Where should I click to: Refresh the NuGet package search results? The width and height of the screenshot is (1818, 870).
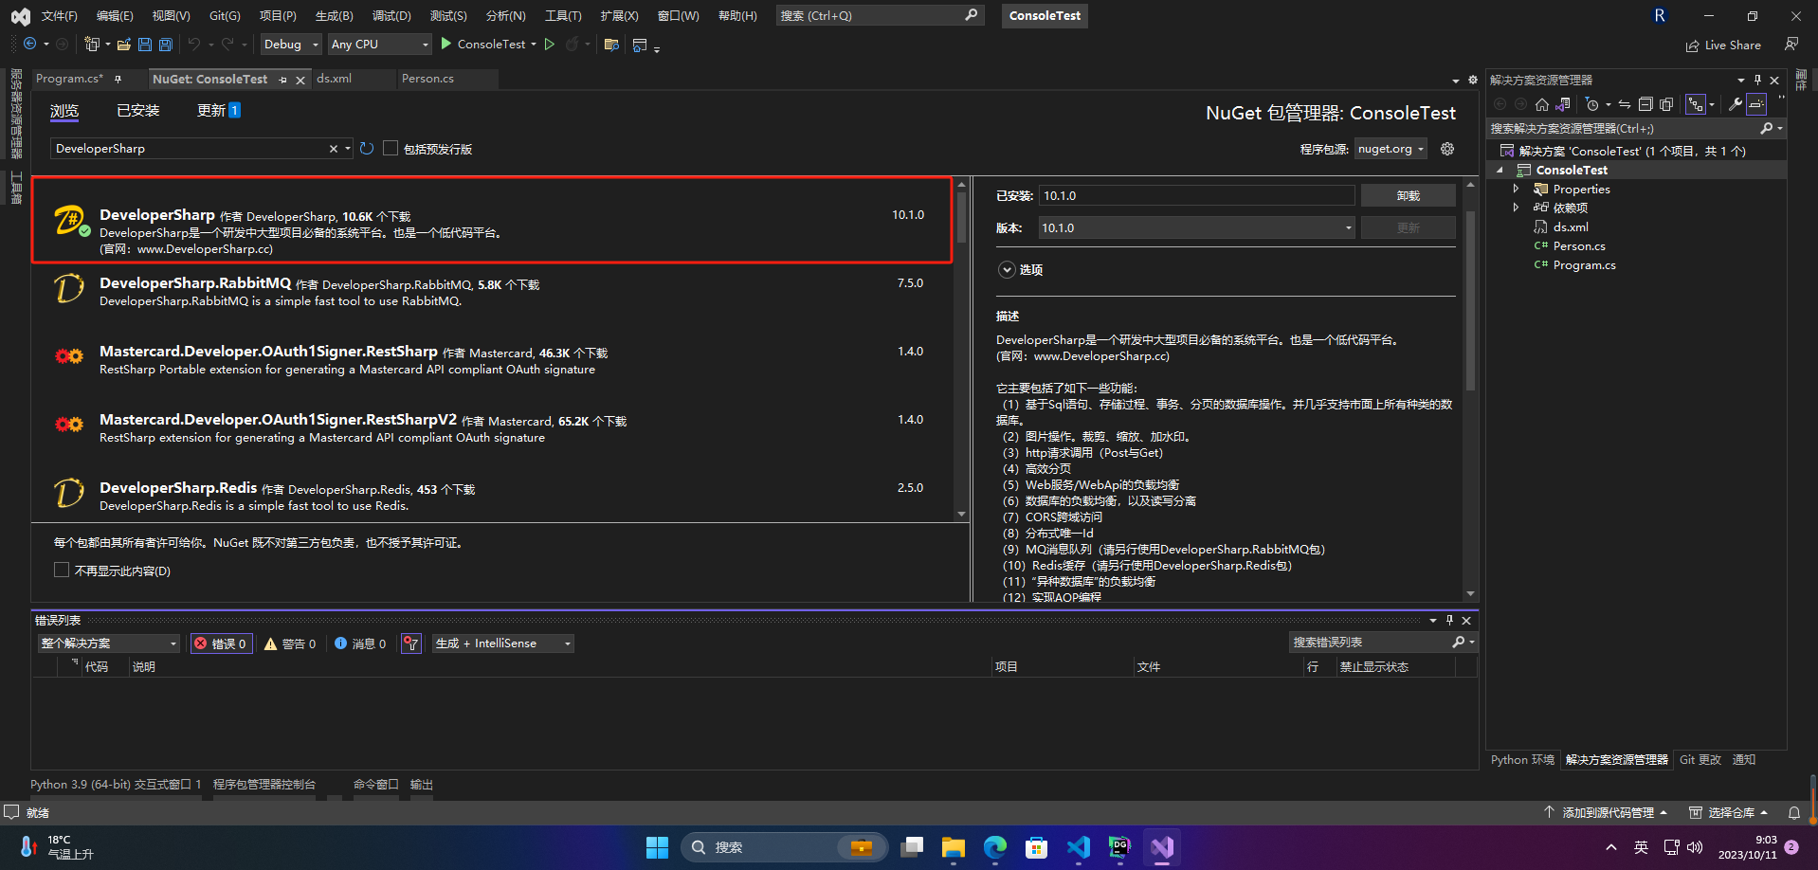367,149
